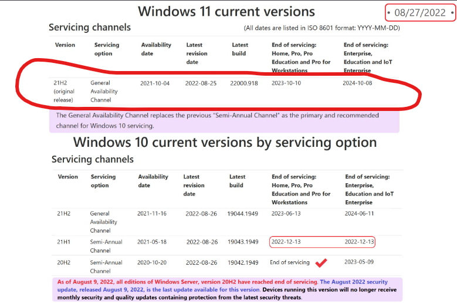Select 'Semi-Annual Channel' in the 20H2 row

tap(106, 267)
